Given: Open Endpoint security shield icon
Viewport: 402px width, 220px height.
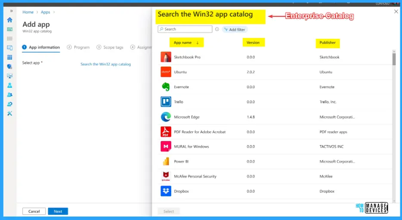Looking at the screenshot, I should click(10, 67).
